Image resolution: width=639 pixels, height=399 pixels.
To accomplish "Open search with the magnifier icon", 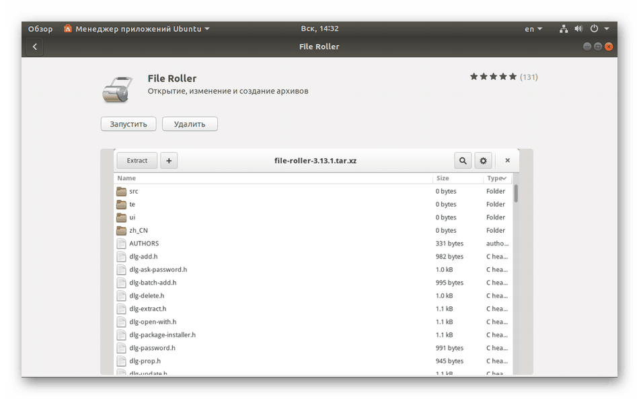I will tap(463, 161).
